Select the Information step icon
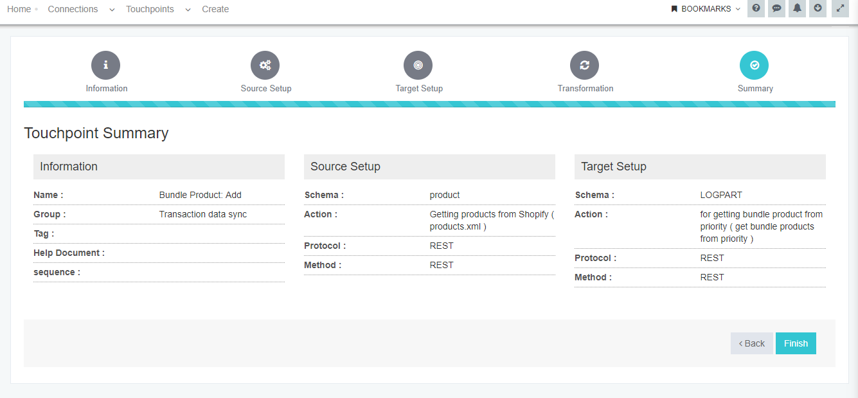The width and height of the screenshot is (858, 398). pos(106,65)
